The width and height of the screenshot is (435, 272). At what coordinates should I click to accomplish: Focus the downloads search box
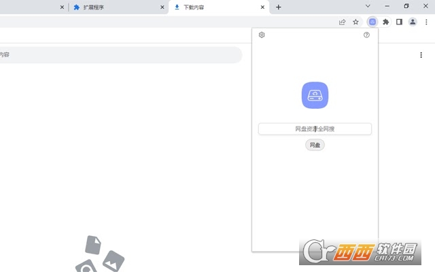120,54
